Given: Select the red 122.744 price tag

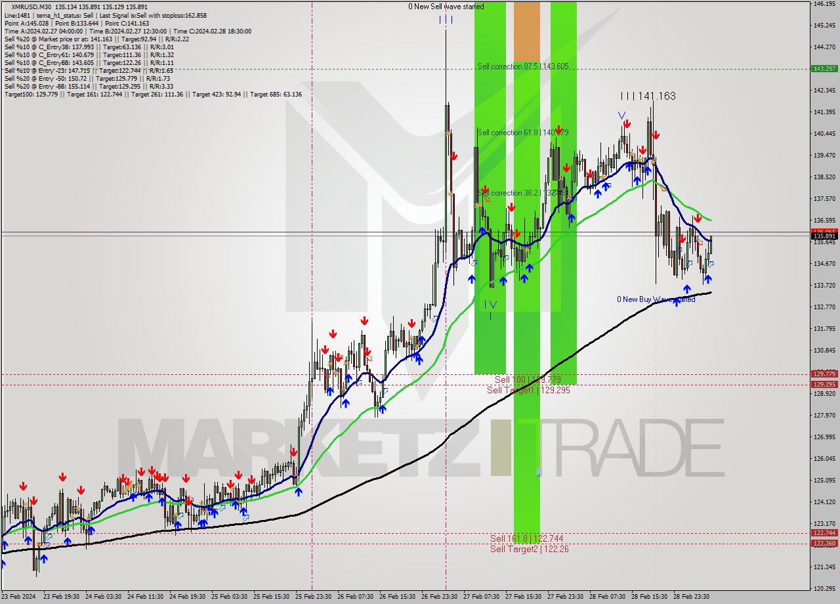Looking at the screenshot, I should pyautogui.click(x=824, y=533).
